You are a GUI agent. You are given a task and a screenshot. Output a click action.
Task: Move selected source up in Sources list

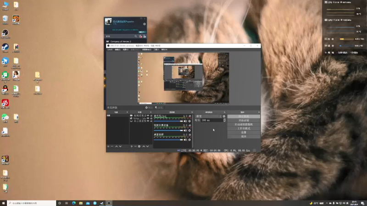(144, 146)
